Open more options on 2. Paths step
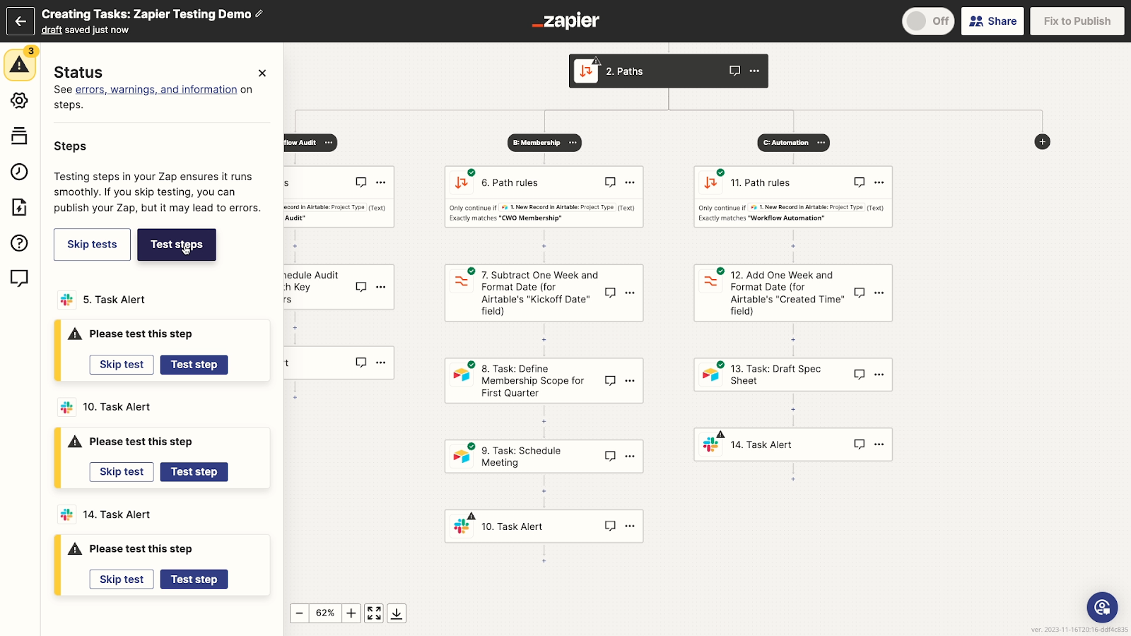The image size is (1131, 636). click(754, 71)
